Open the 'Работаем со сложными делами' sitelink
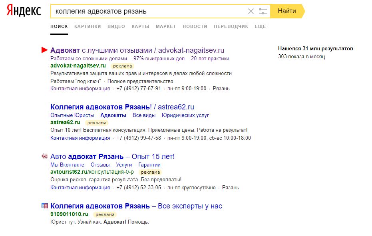 point(89,59)
